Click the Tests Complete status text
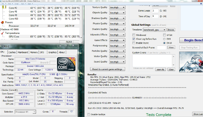203x117 pixels. 159,115
